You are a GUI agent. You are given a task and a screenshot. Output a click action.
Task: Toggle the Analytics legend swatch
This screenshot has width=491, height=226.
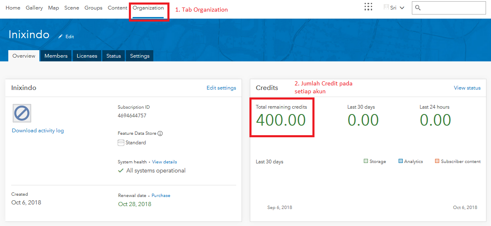pyautogui.click(x=401, y=161)
